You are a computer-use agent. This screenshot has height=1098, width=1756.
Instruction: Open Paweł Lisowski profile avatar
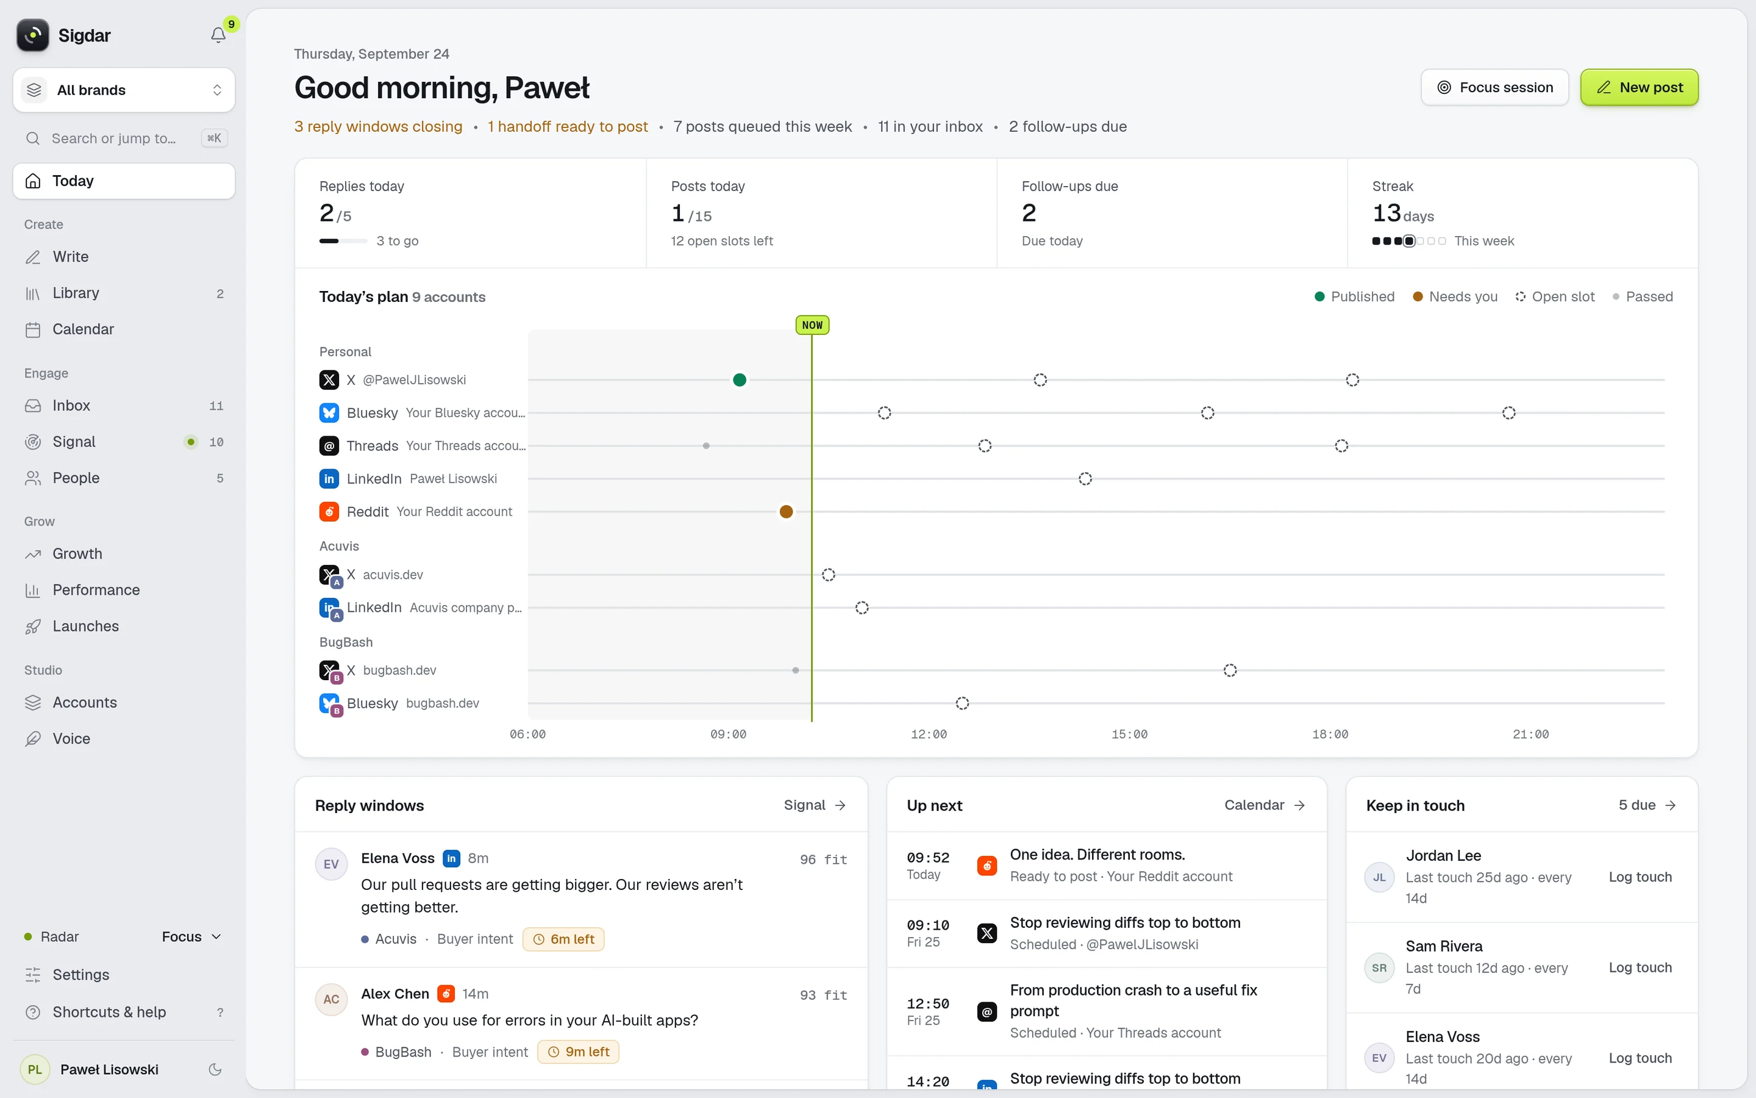click(x=35, y=1069)
